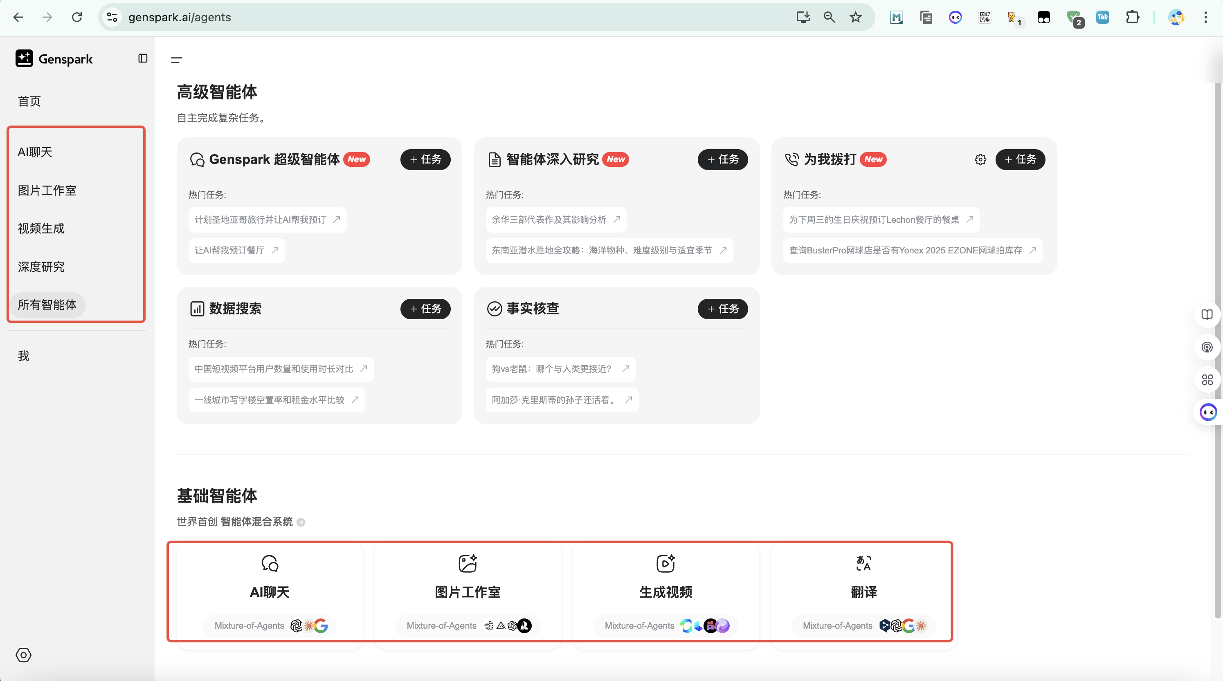Open the browser profile avatar
Screen dimensions: 1223x681
coord(1176,17)
